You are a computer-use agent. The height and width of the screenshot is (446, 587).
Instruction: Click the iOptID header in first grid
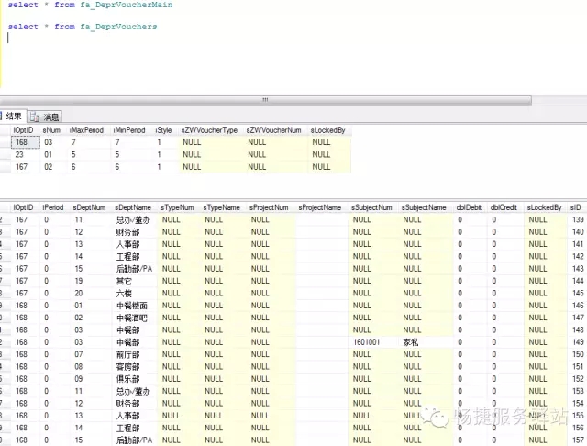[x=24, y=131]
